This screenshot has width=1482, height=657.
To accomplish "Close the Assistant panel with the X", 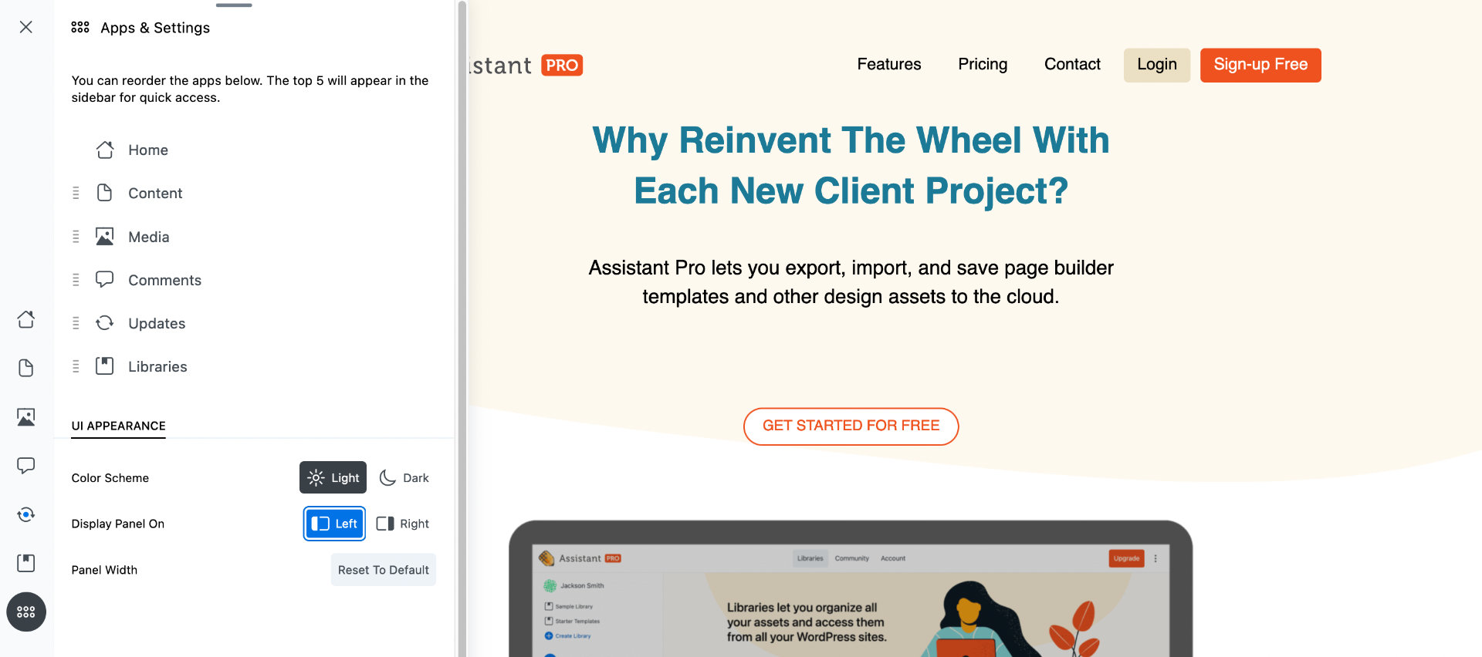I will 26,27.
